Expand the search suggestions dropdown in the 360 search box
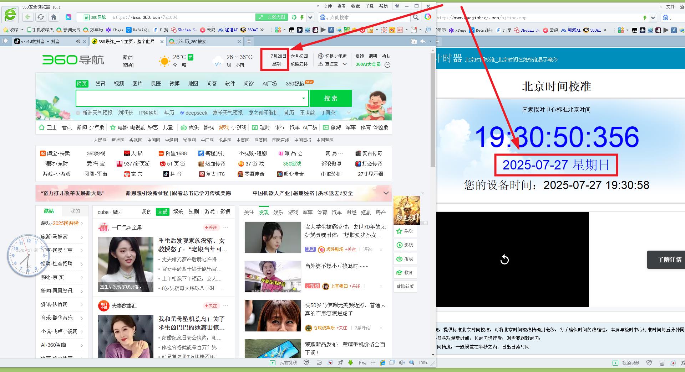Viewport: 685px width, 372px height. 303,98
